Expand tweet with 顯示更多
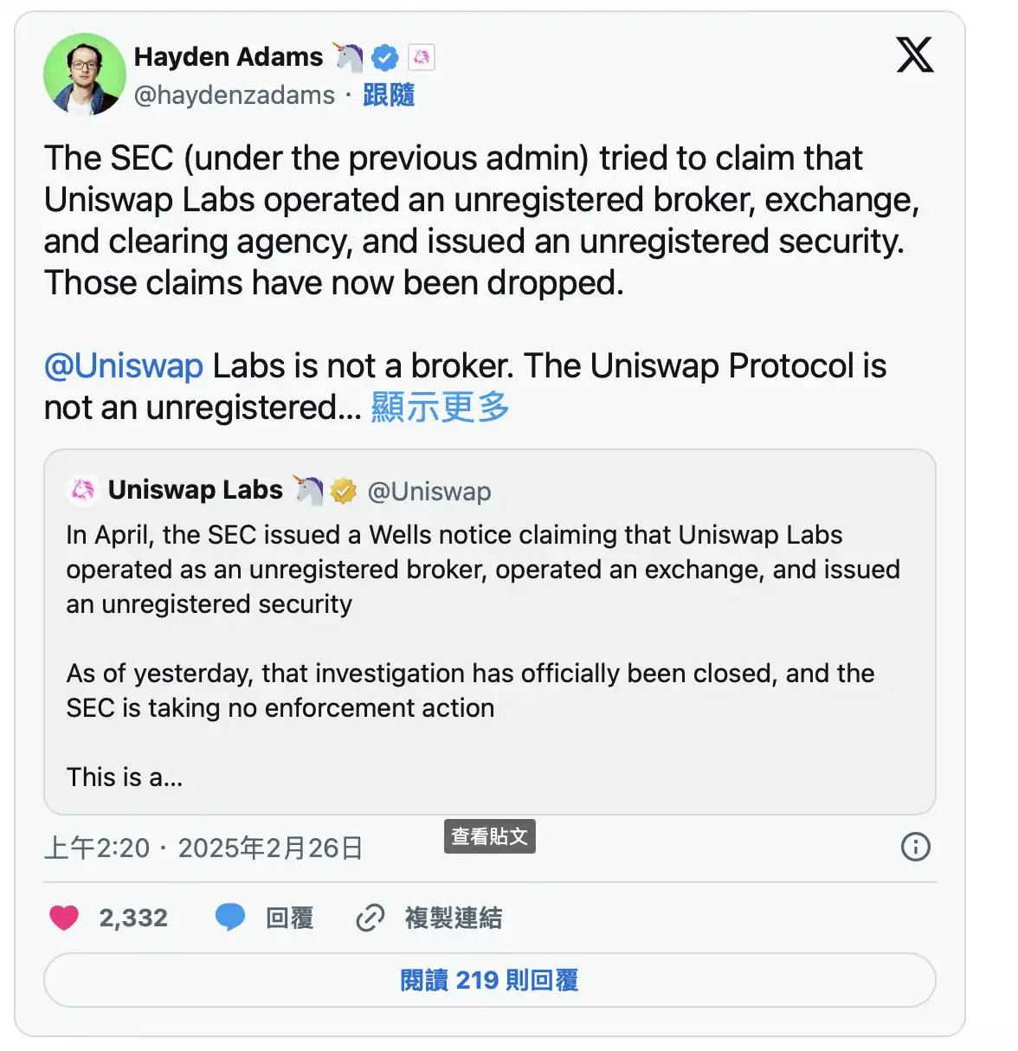The width and height of the screenshot is (1018, 1051). tap(440, 407)
